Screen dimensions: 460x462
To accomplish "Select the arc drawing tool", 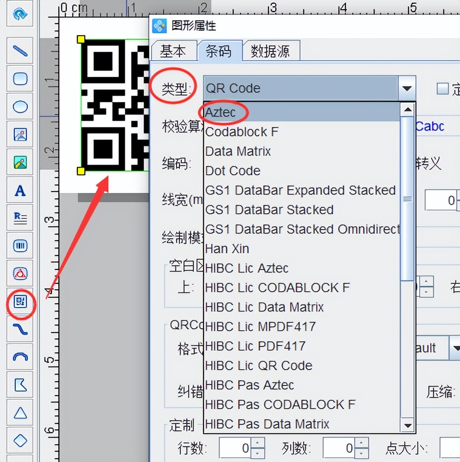I will click(20, 357).
